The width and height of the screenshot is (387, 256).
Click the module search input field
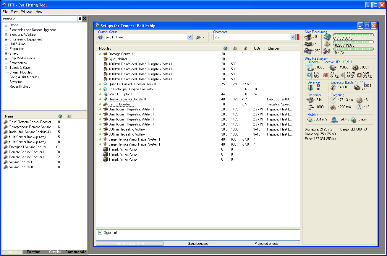pos(39,19)
